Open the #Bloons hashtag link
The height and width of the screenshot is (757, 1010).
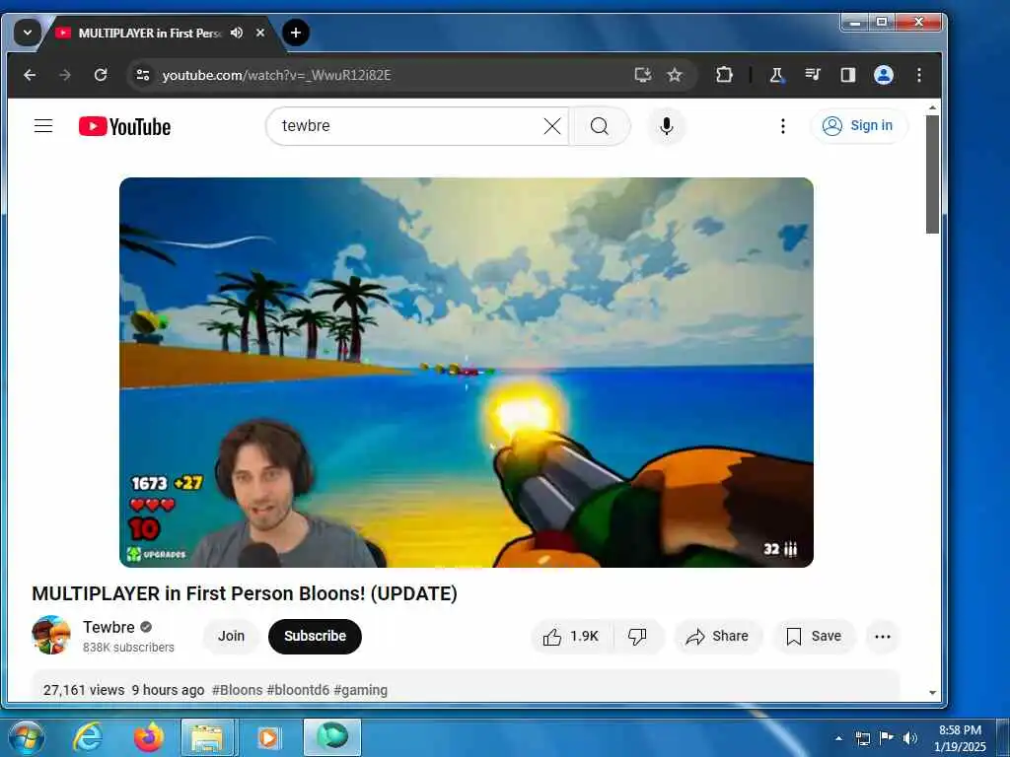point(237,690)
